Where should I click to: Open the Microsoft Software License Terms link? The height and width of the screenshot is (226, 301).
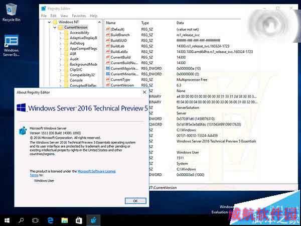[96, 171]
